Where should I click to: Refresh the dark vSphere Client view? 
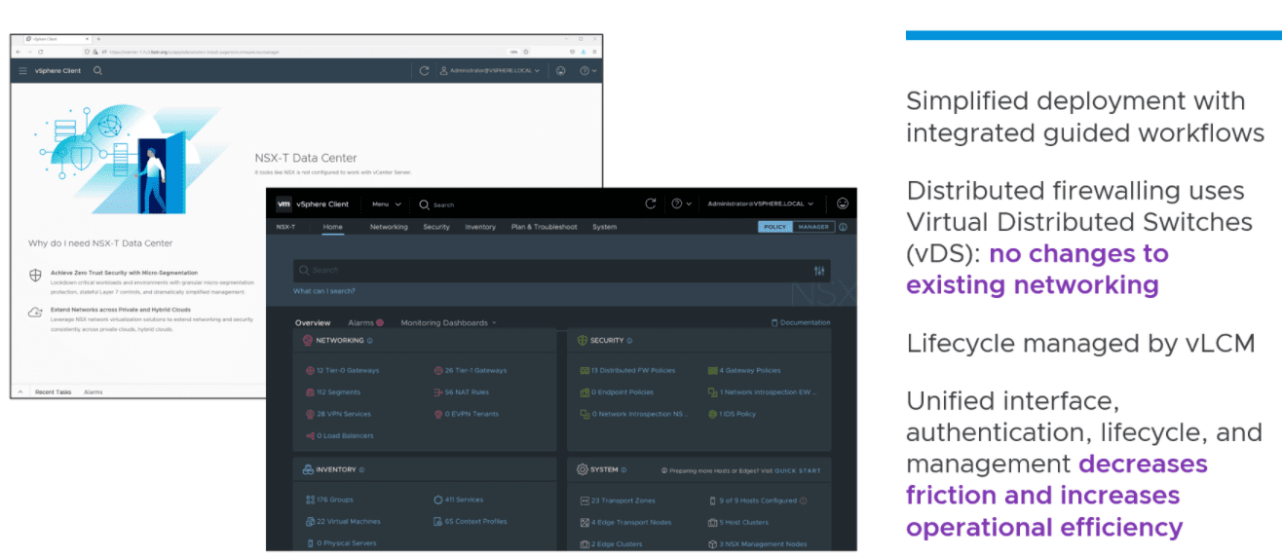[651, 204]
